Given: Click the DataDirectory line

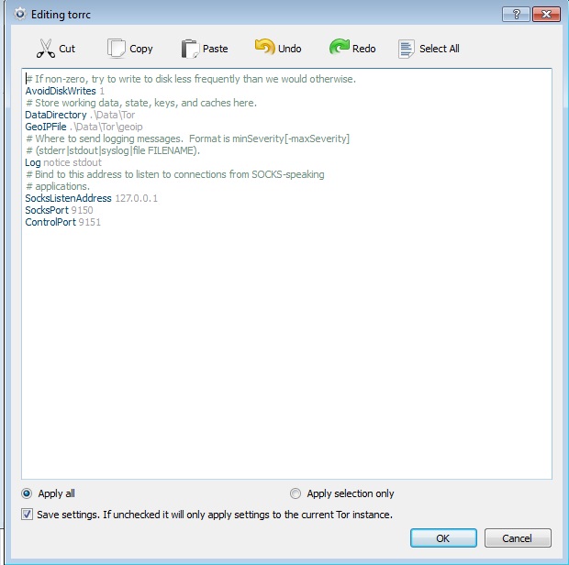Looking at the screenshot, I should [x=80, y=115].
